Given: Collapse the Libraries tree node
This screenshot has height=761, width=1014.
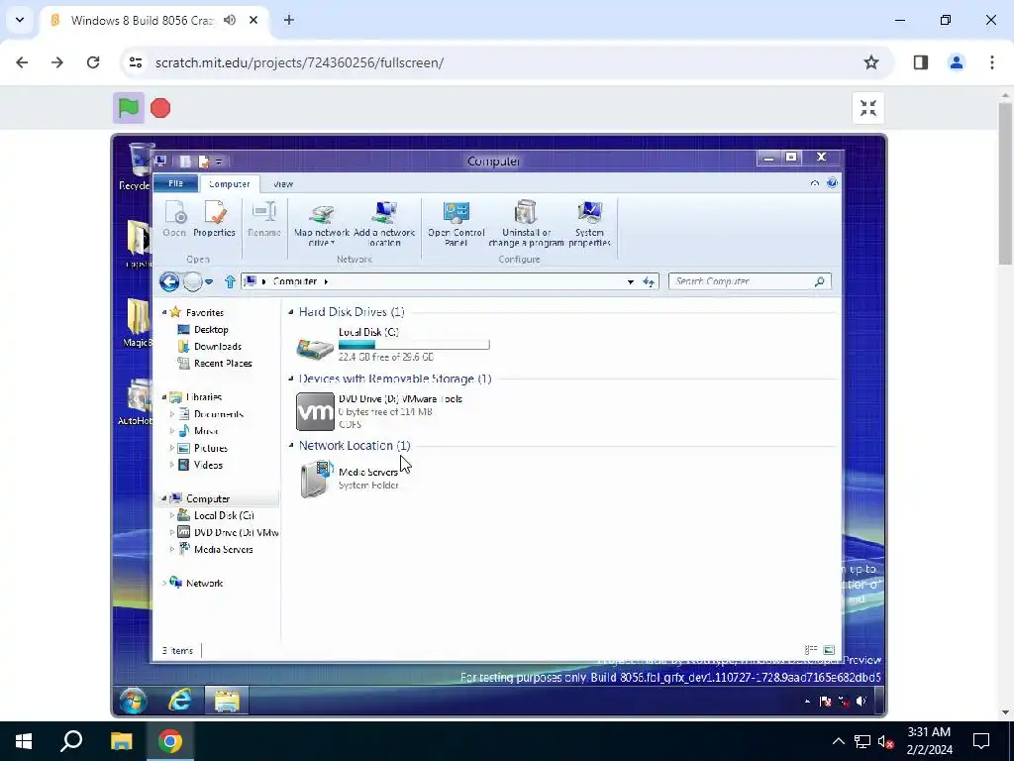Looking at the screenshot, I should pos(164,397).
